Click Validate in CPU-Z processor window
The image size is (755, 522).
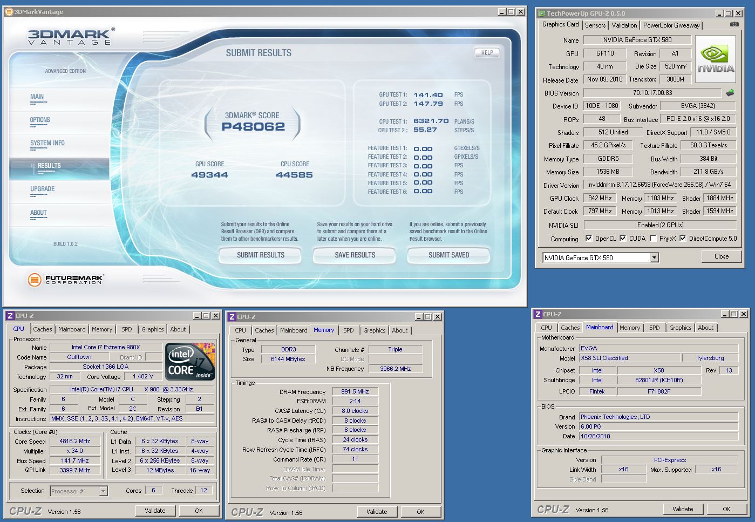[x=155, y=511]
